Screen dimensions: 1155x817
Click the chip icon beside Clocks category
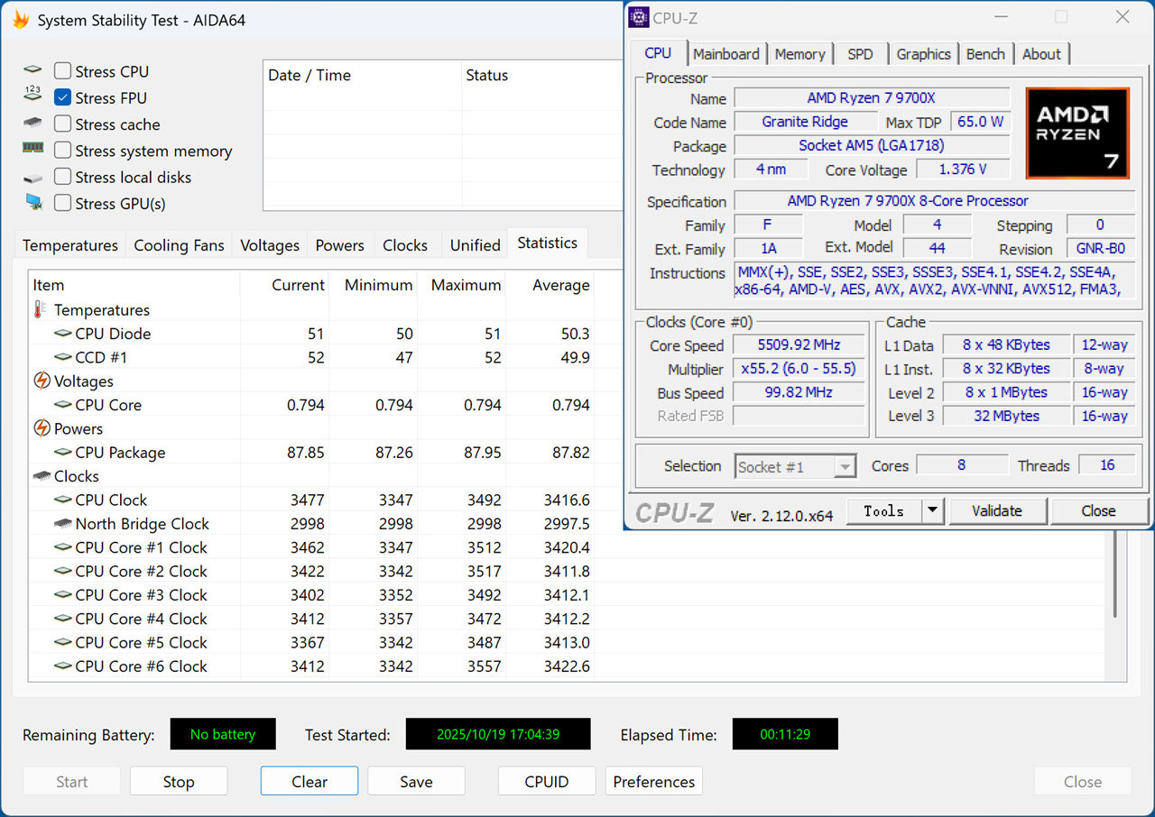(42, 476)
